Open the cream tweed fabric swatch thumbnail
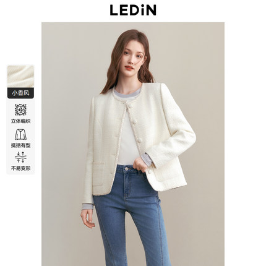 tap(20, 76)
